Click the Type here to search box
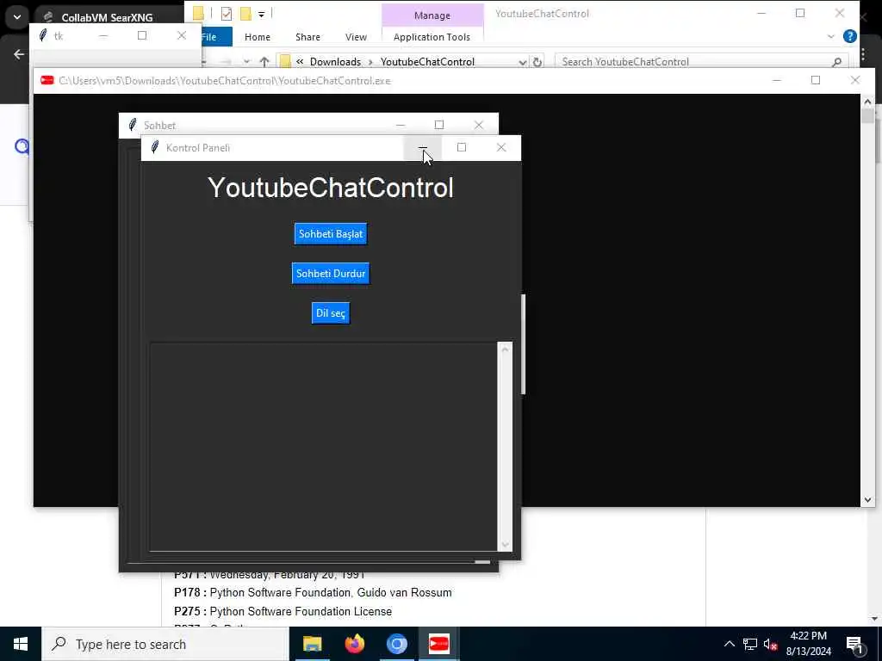This screenshot has height=661, width=882. tap(165, 644)
